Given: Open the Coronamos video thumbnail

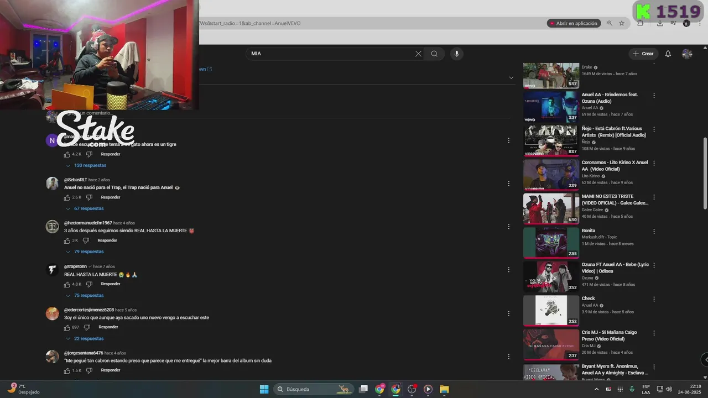Looking at the screenshot, I should pos(551,175).
